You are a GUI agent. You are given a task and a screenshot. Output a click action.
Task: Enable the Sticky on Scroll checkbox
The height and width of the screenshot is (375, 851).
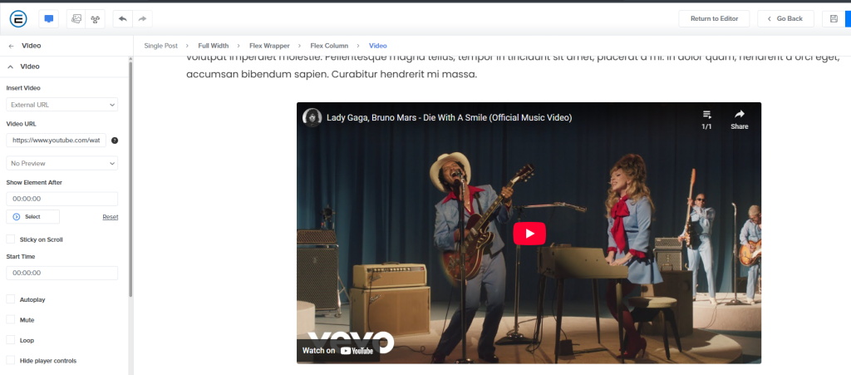click(10, 239)
